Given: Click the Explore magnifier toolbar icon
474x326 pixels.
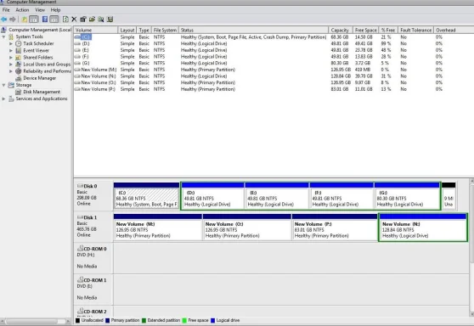Looking at the screenshot, I should pos(101,20).
